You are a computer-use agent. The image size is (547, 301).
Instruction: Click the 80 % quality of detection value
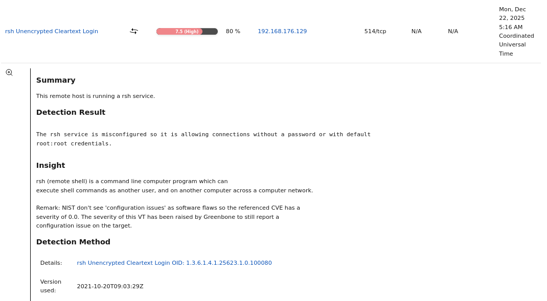coord(233,31)
